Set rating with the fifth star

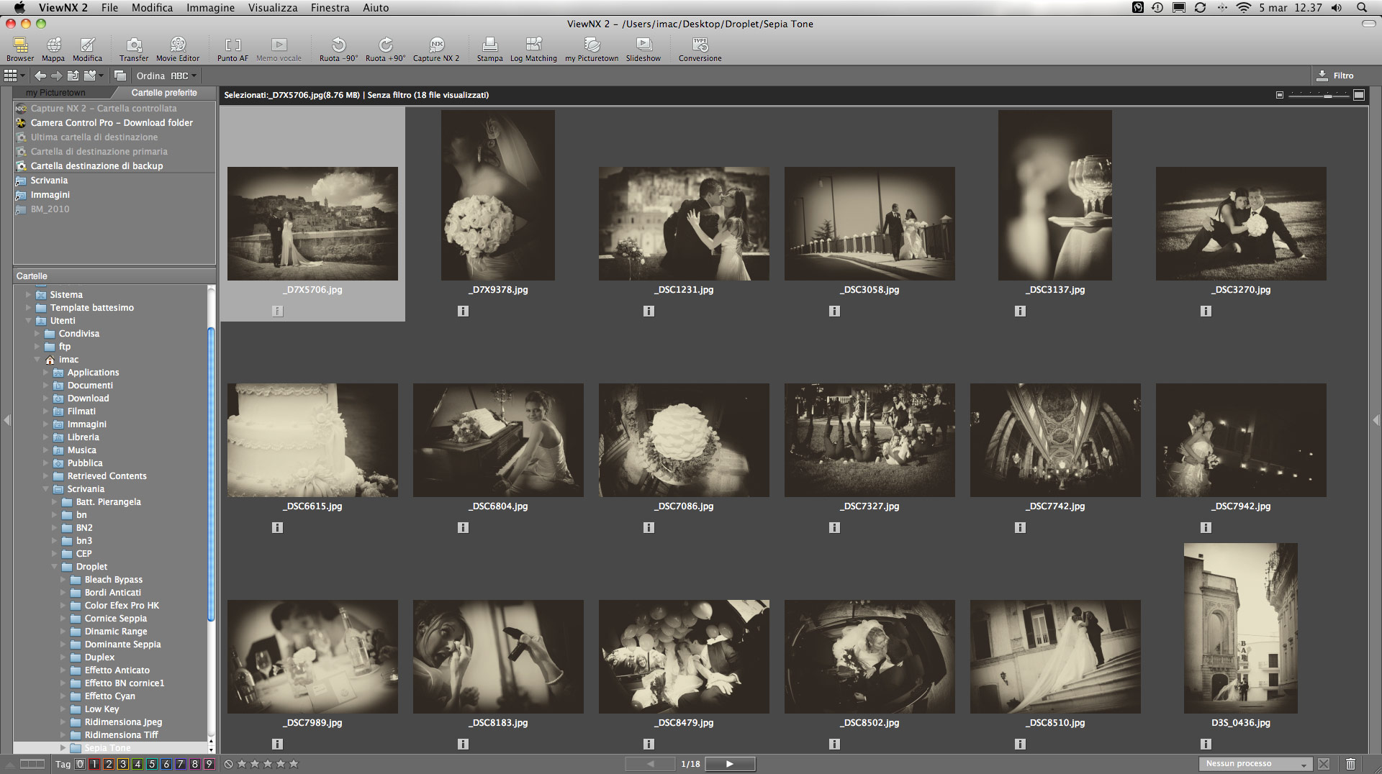pyautogui.click(x=293, y=764)
